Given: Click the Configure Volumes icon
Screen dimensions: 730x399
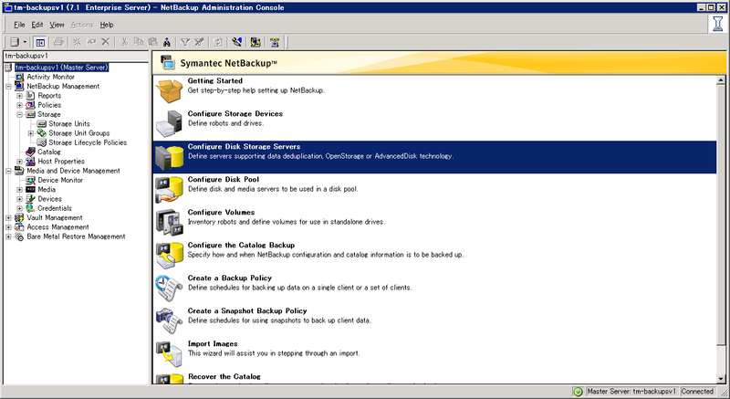Looking at the screenshot, I should tap(169, 222).
